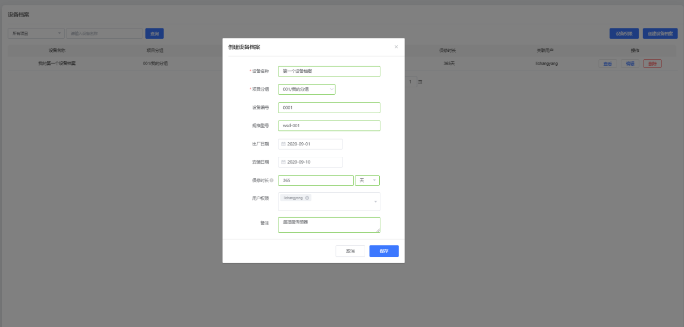Click the 取消 button in the dialog
The width and height of the screenshot is (684, 327).
[x=350, y=251]
